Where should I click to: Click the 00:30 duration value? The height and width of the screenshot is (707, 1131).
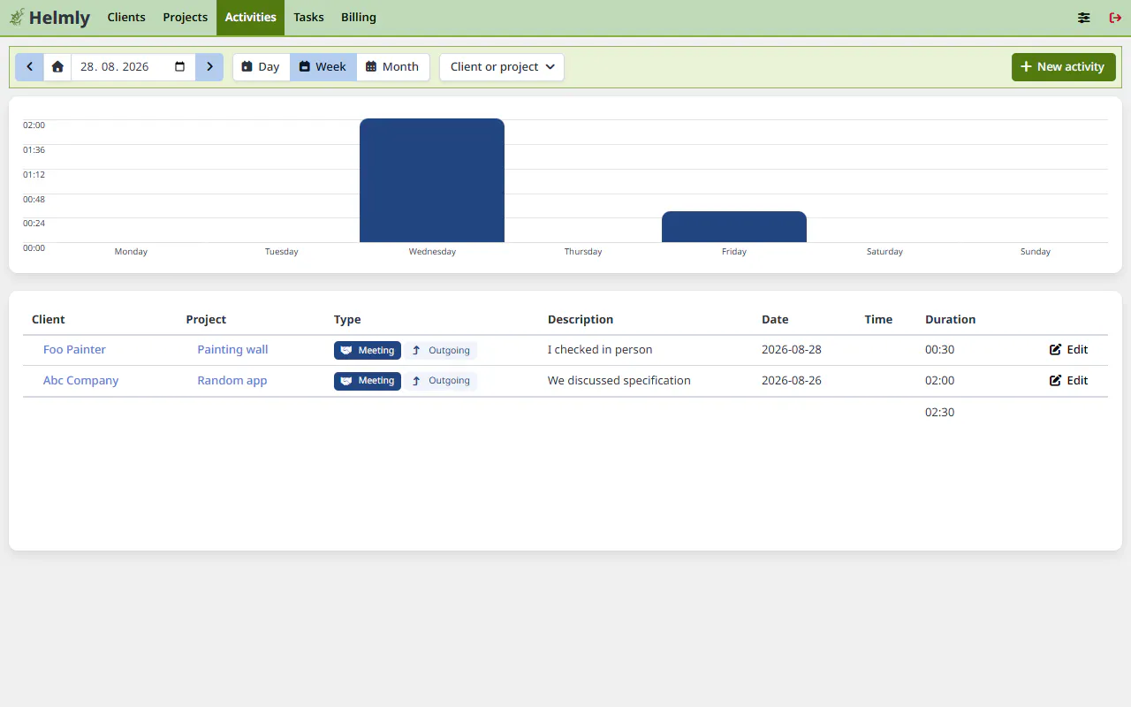pos(939,350)
